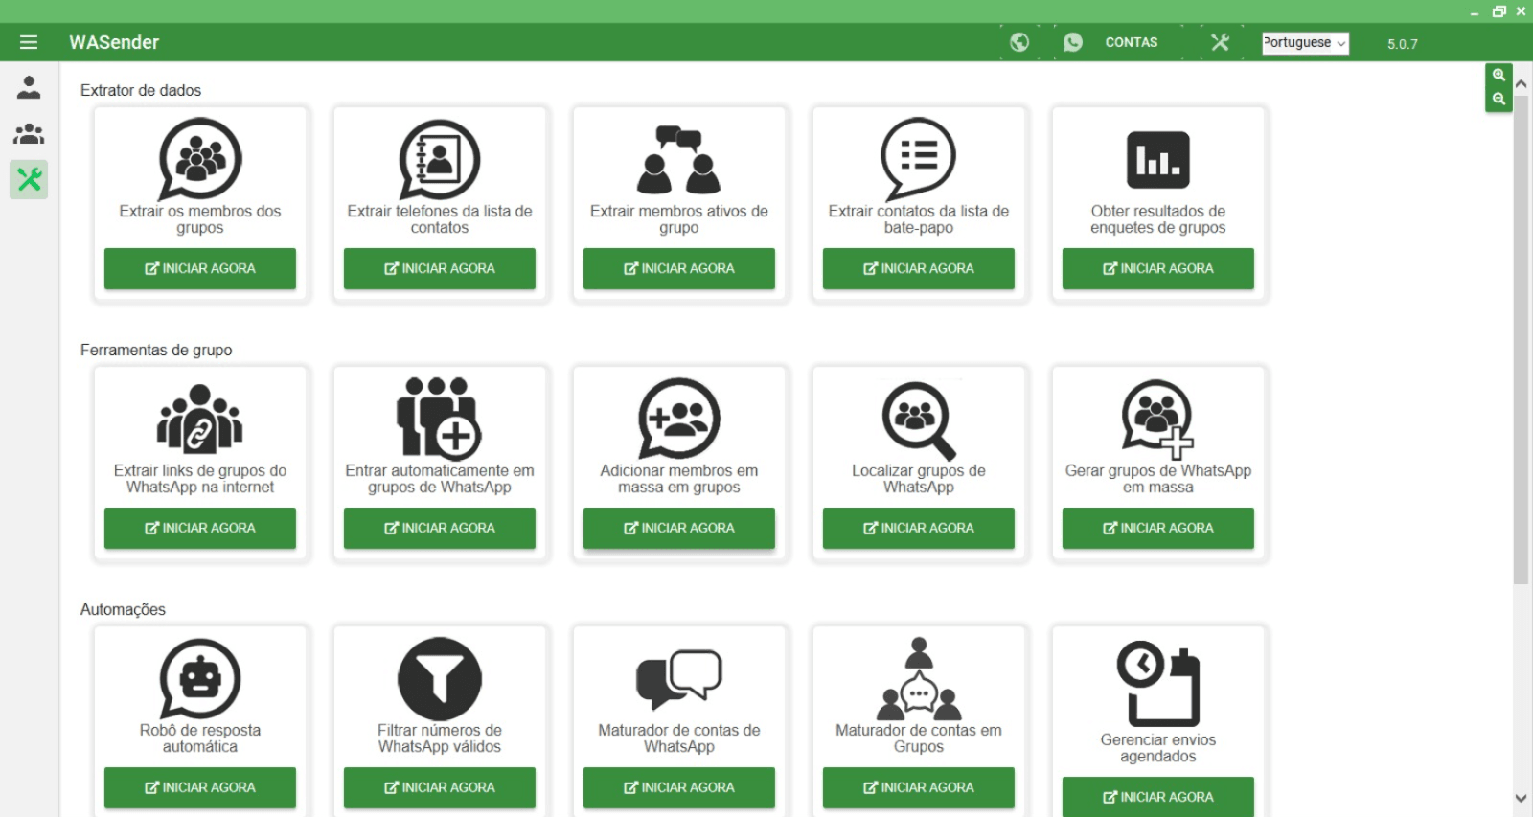Open the hamburger menu

point(29,42)
